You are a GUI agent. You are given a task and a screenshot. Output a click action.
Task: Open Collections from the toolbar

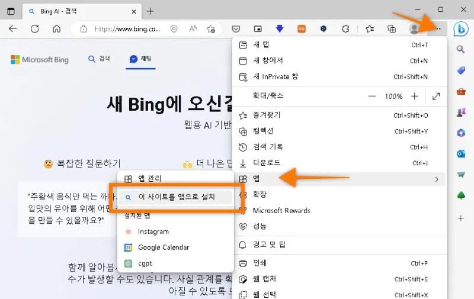pyautogui.click(x=392, y=29)
